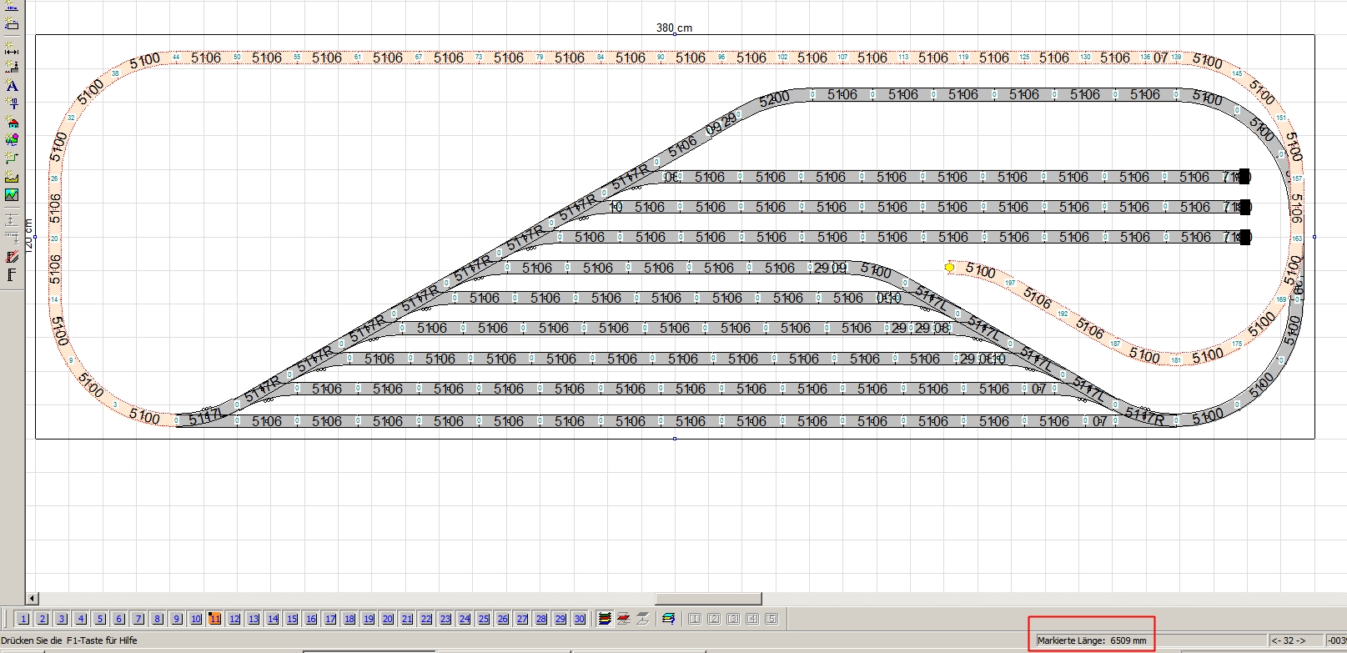This screenshot has width=1347, height=653.
Task: Open the landscape picture tool
Action: [12, 194]
